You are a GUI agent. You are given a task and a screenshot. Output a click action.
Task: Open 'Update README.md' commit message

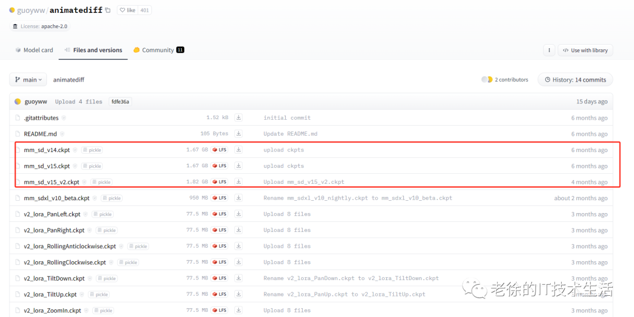pyautogui.click(x=291, y=134)
